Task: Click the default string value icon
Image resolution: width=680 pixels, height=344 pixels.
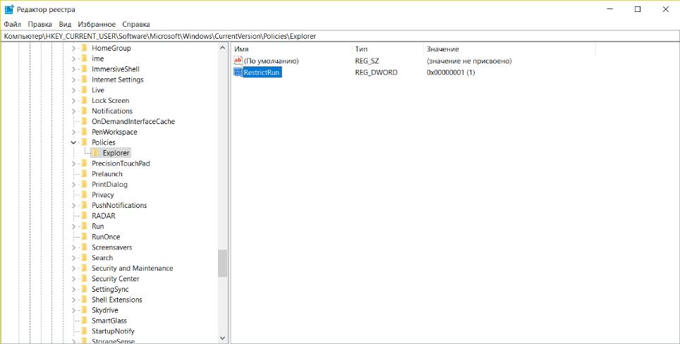Action: [x=238, y=61]
